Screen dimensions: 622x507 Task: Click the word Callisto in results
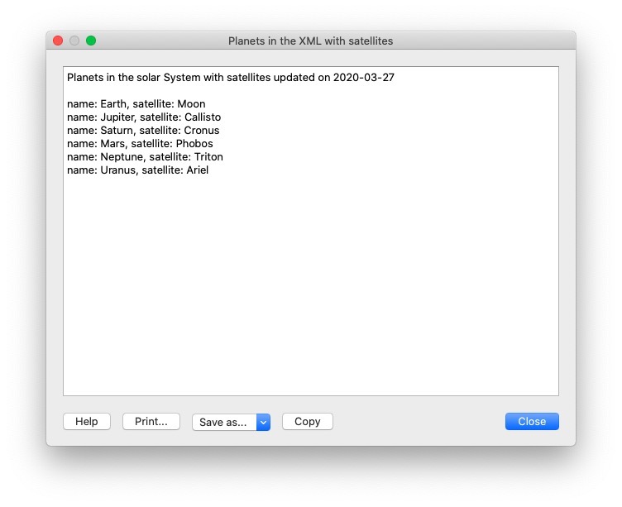[x=203, y=117]
